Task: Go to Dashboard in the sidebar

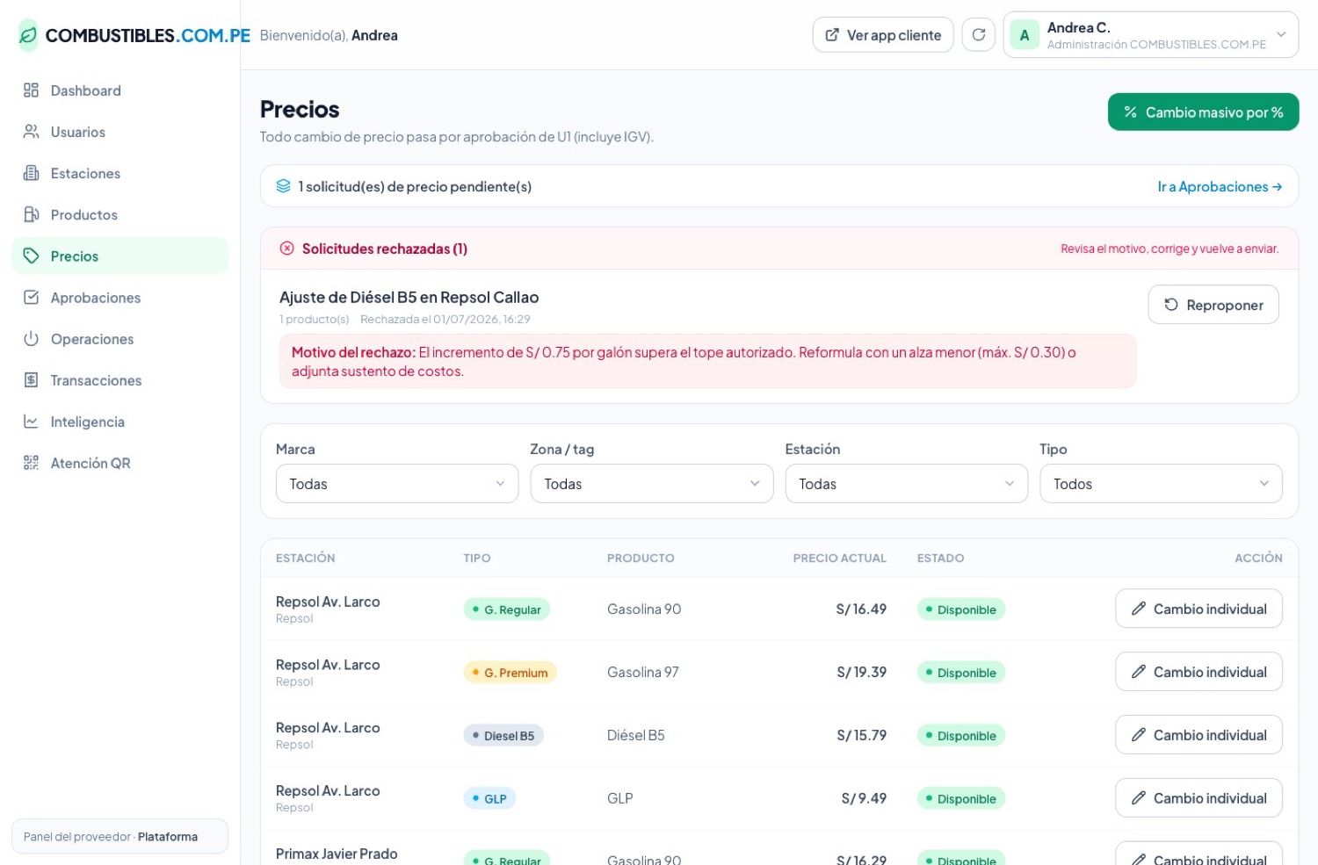Action: (119, 90)
